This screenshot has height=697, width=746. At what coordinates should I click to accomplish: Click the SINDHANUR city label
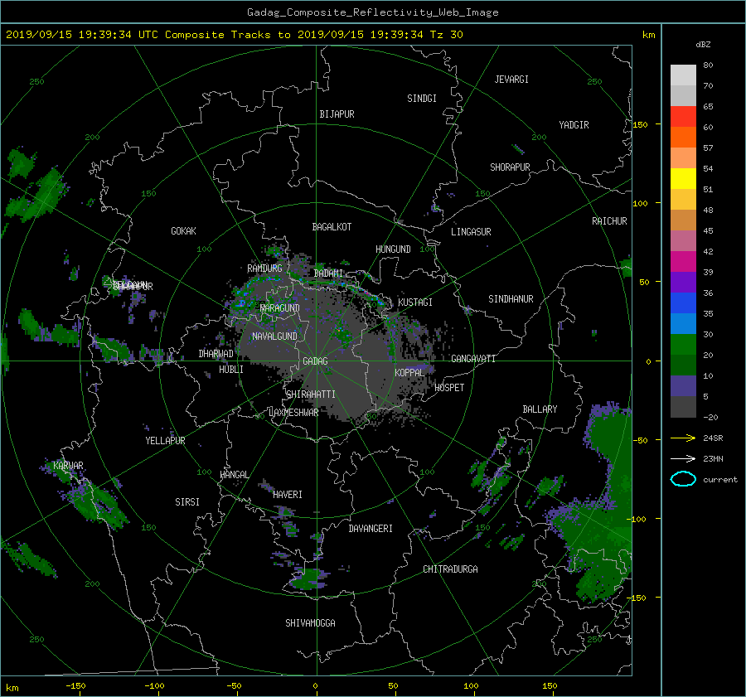[x=511, y=299]
